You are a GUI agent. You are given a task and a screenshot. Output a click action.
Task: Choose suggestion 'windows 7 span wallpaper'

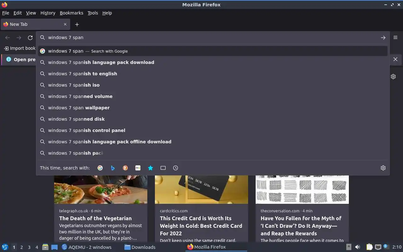213,108
